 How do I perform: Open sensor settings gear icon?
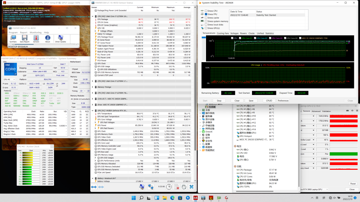[184, 187]
